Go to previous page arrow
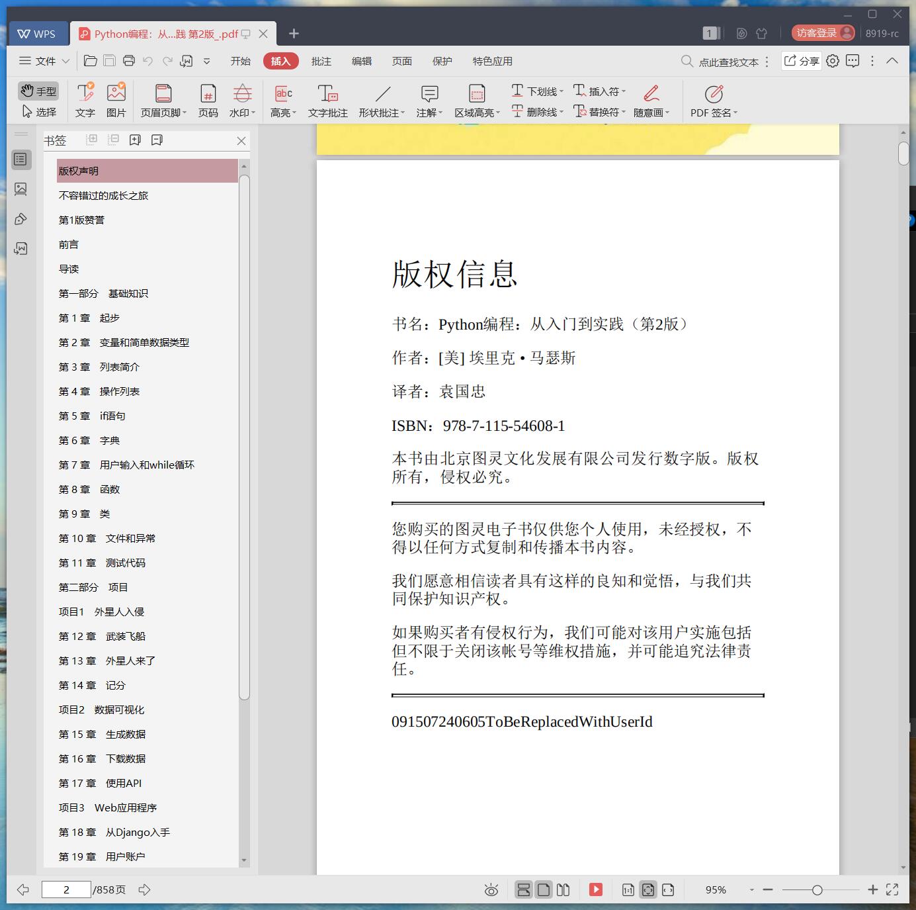This screenshot has height=910, width=916. click(x=23, y=889)
